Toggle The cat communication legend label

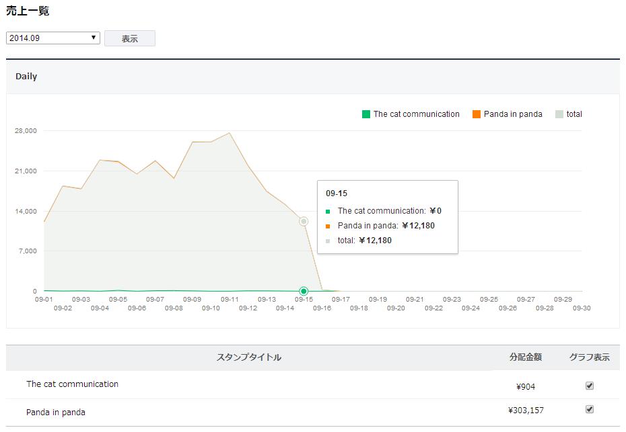tap(416, 114)
